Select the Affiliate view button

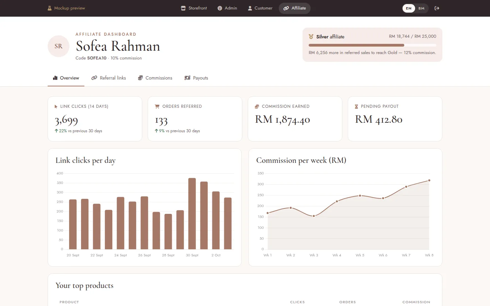coord(295,8)
